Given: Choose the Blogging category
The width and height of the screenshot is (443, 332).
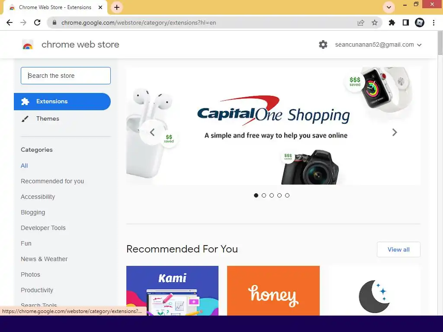Looking at the screenshot, I should tap(33, 212).
